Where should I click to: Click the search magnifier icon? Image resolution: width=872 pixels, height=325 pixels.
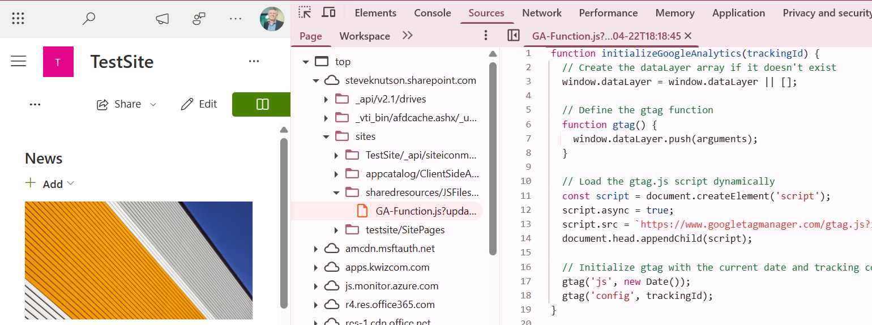coord(88,19)
